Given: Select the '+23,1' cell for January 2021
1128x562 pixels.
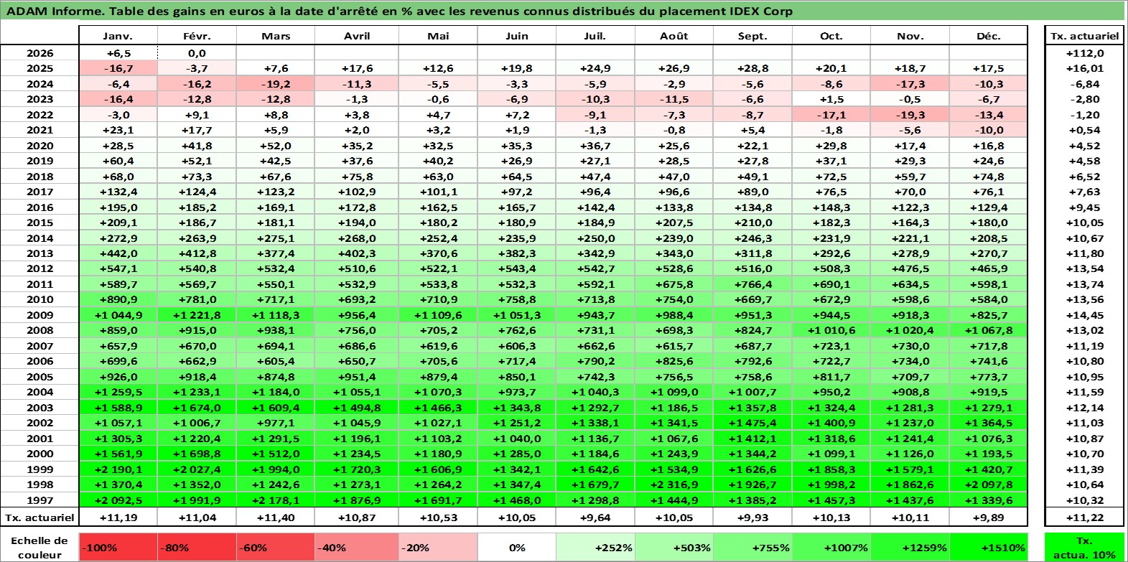Looking at the screenshot, I should coord(118,130).
